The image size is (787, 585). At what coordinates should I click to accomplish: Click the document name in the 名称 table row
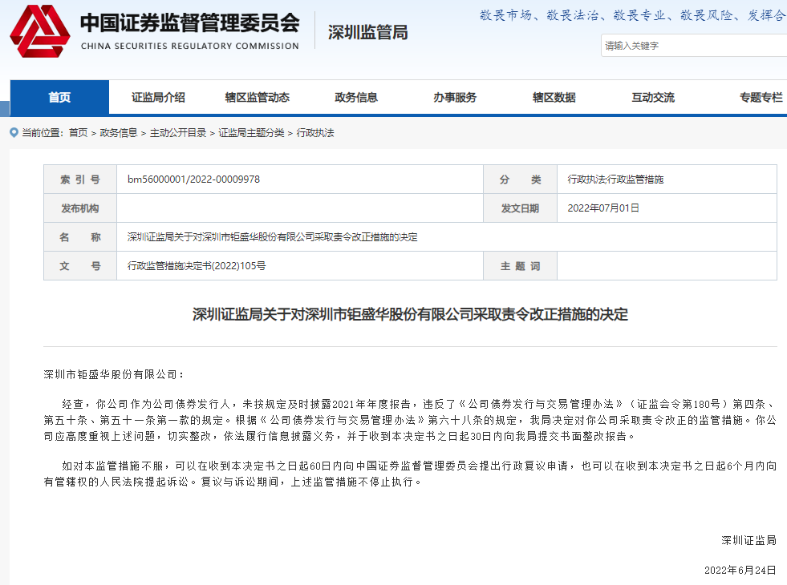(272, 237)
